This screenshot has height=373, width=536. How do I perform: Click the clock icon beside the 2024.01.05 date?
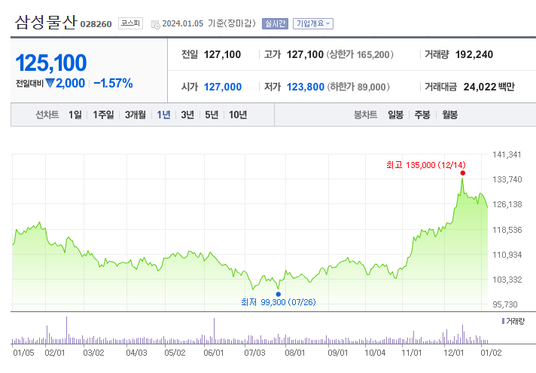(156, 24)
